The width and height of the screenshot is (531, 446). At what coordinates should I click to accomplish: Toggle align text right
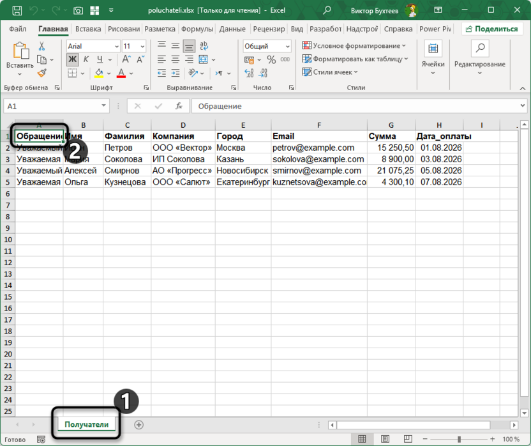click(189, 59)
